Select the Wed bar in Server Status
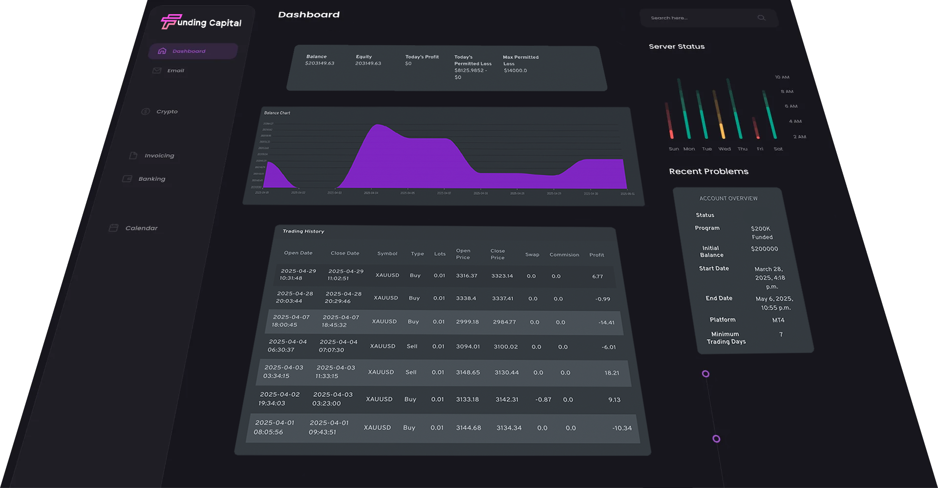This screenshot has width=938, height=488. (x=719, y=114)
